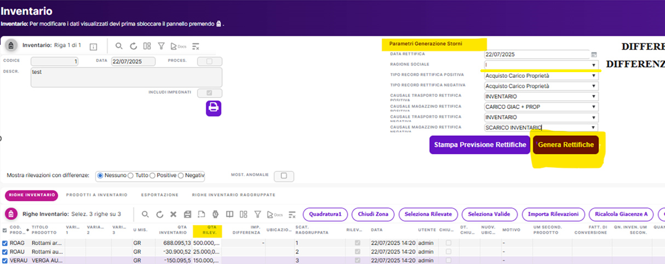Click the delete X icon in Righe Inventario toolbar
Image resolution: width=665 pixels, height=264 pixels.
click(x=173, y=214)
